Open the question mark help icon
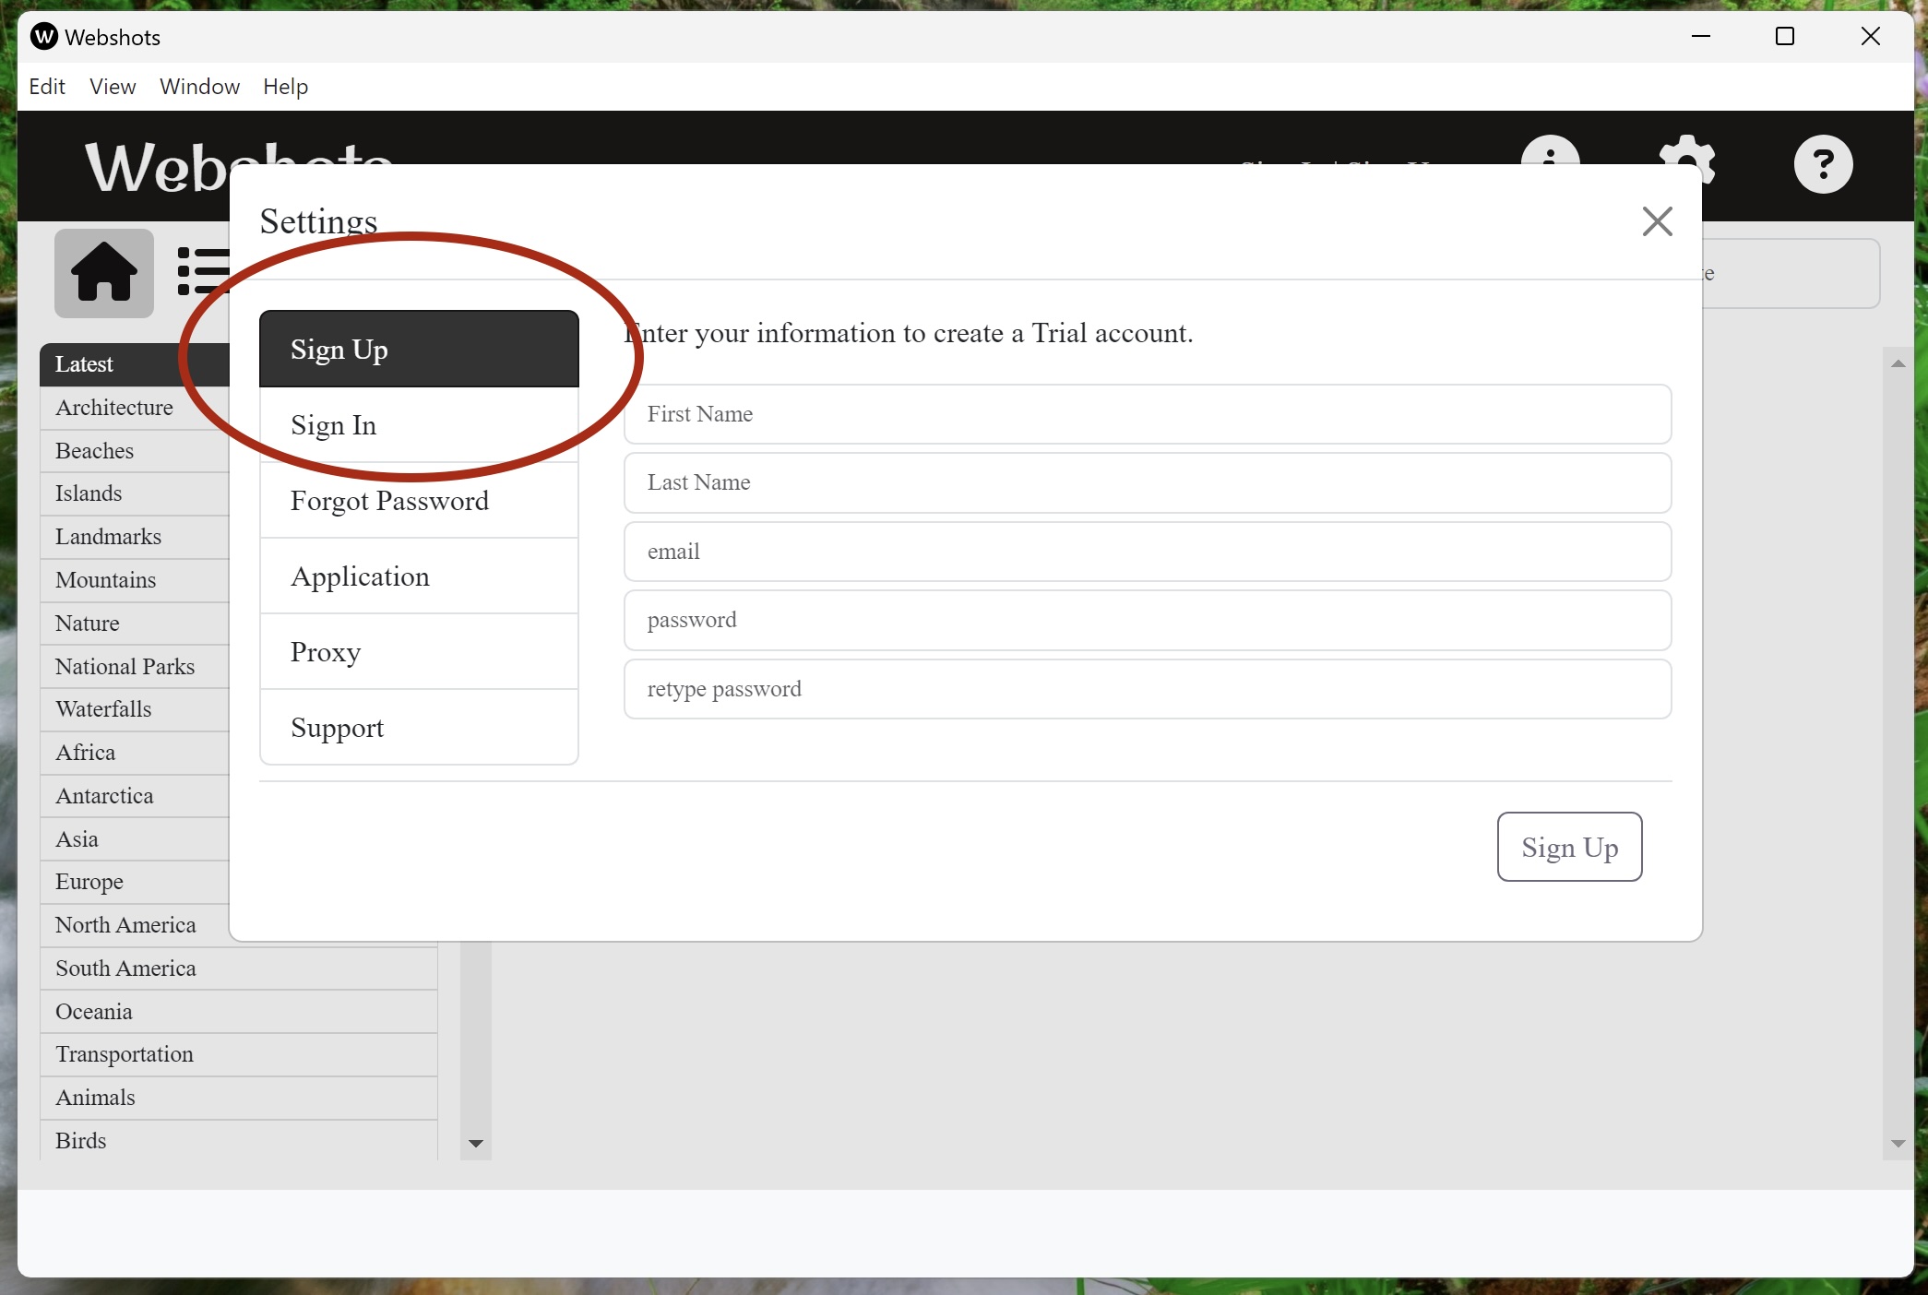The image size is (1928, 1295). (1822, 164)
